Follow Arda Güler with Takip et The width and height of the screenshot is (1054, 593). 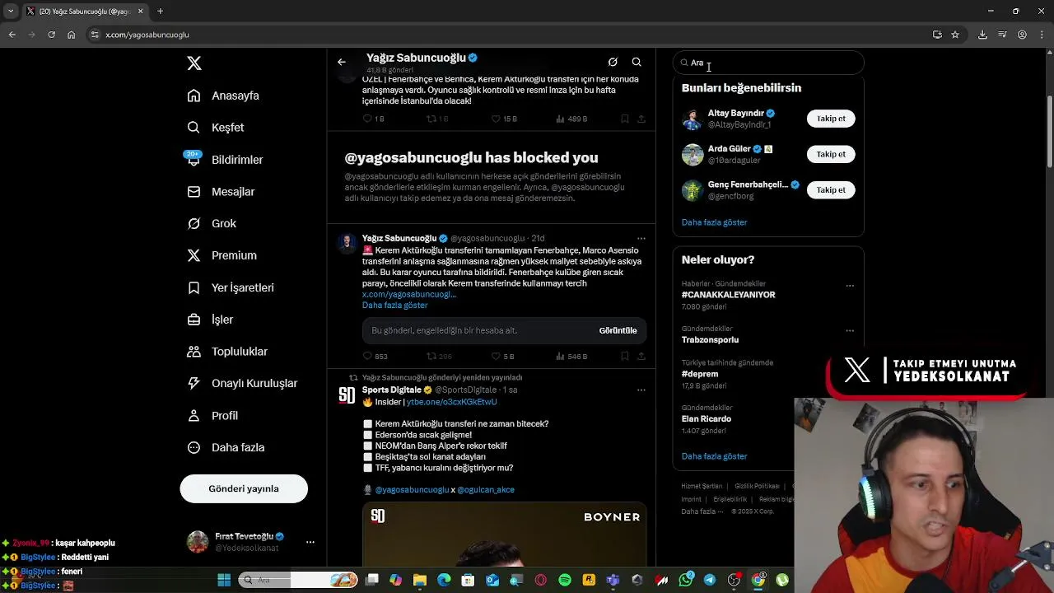831,154
